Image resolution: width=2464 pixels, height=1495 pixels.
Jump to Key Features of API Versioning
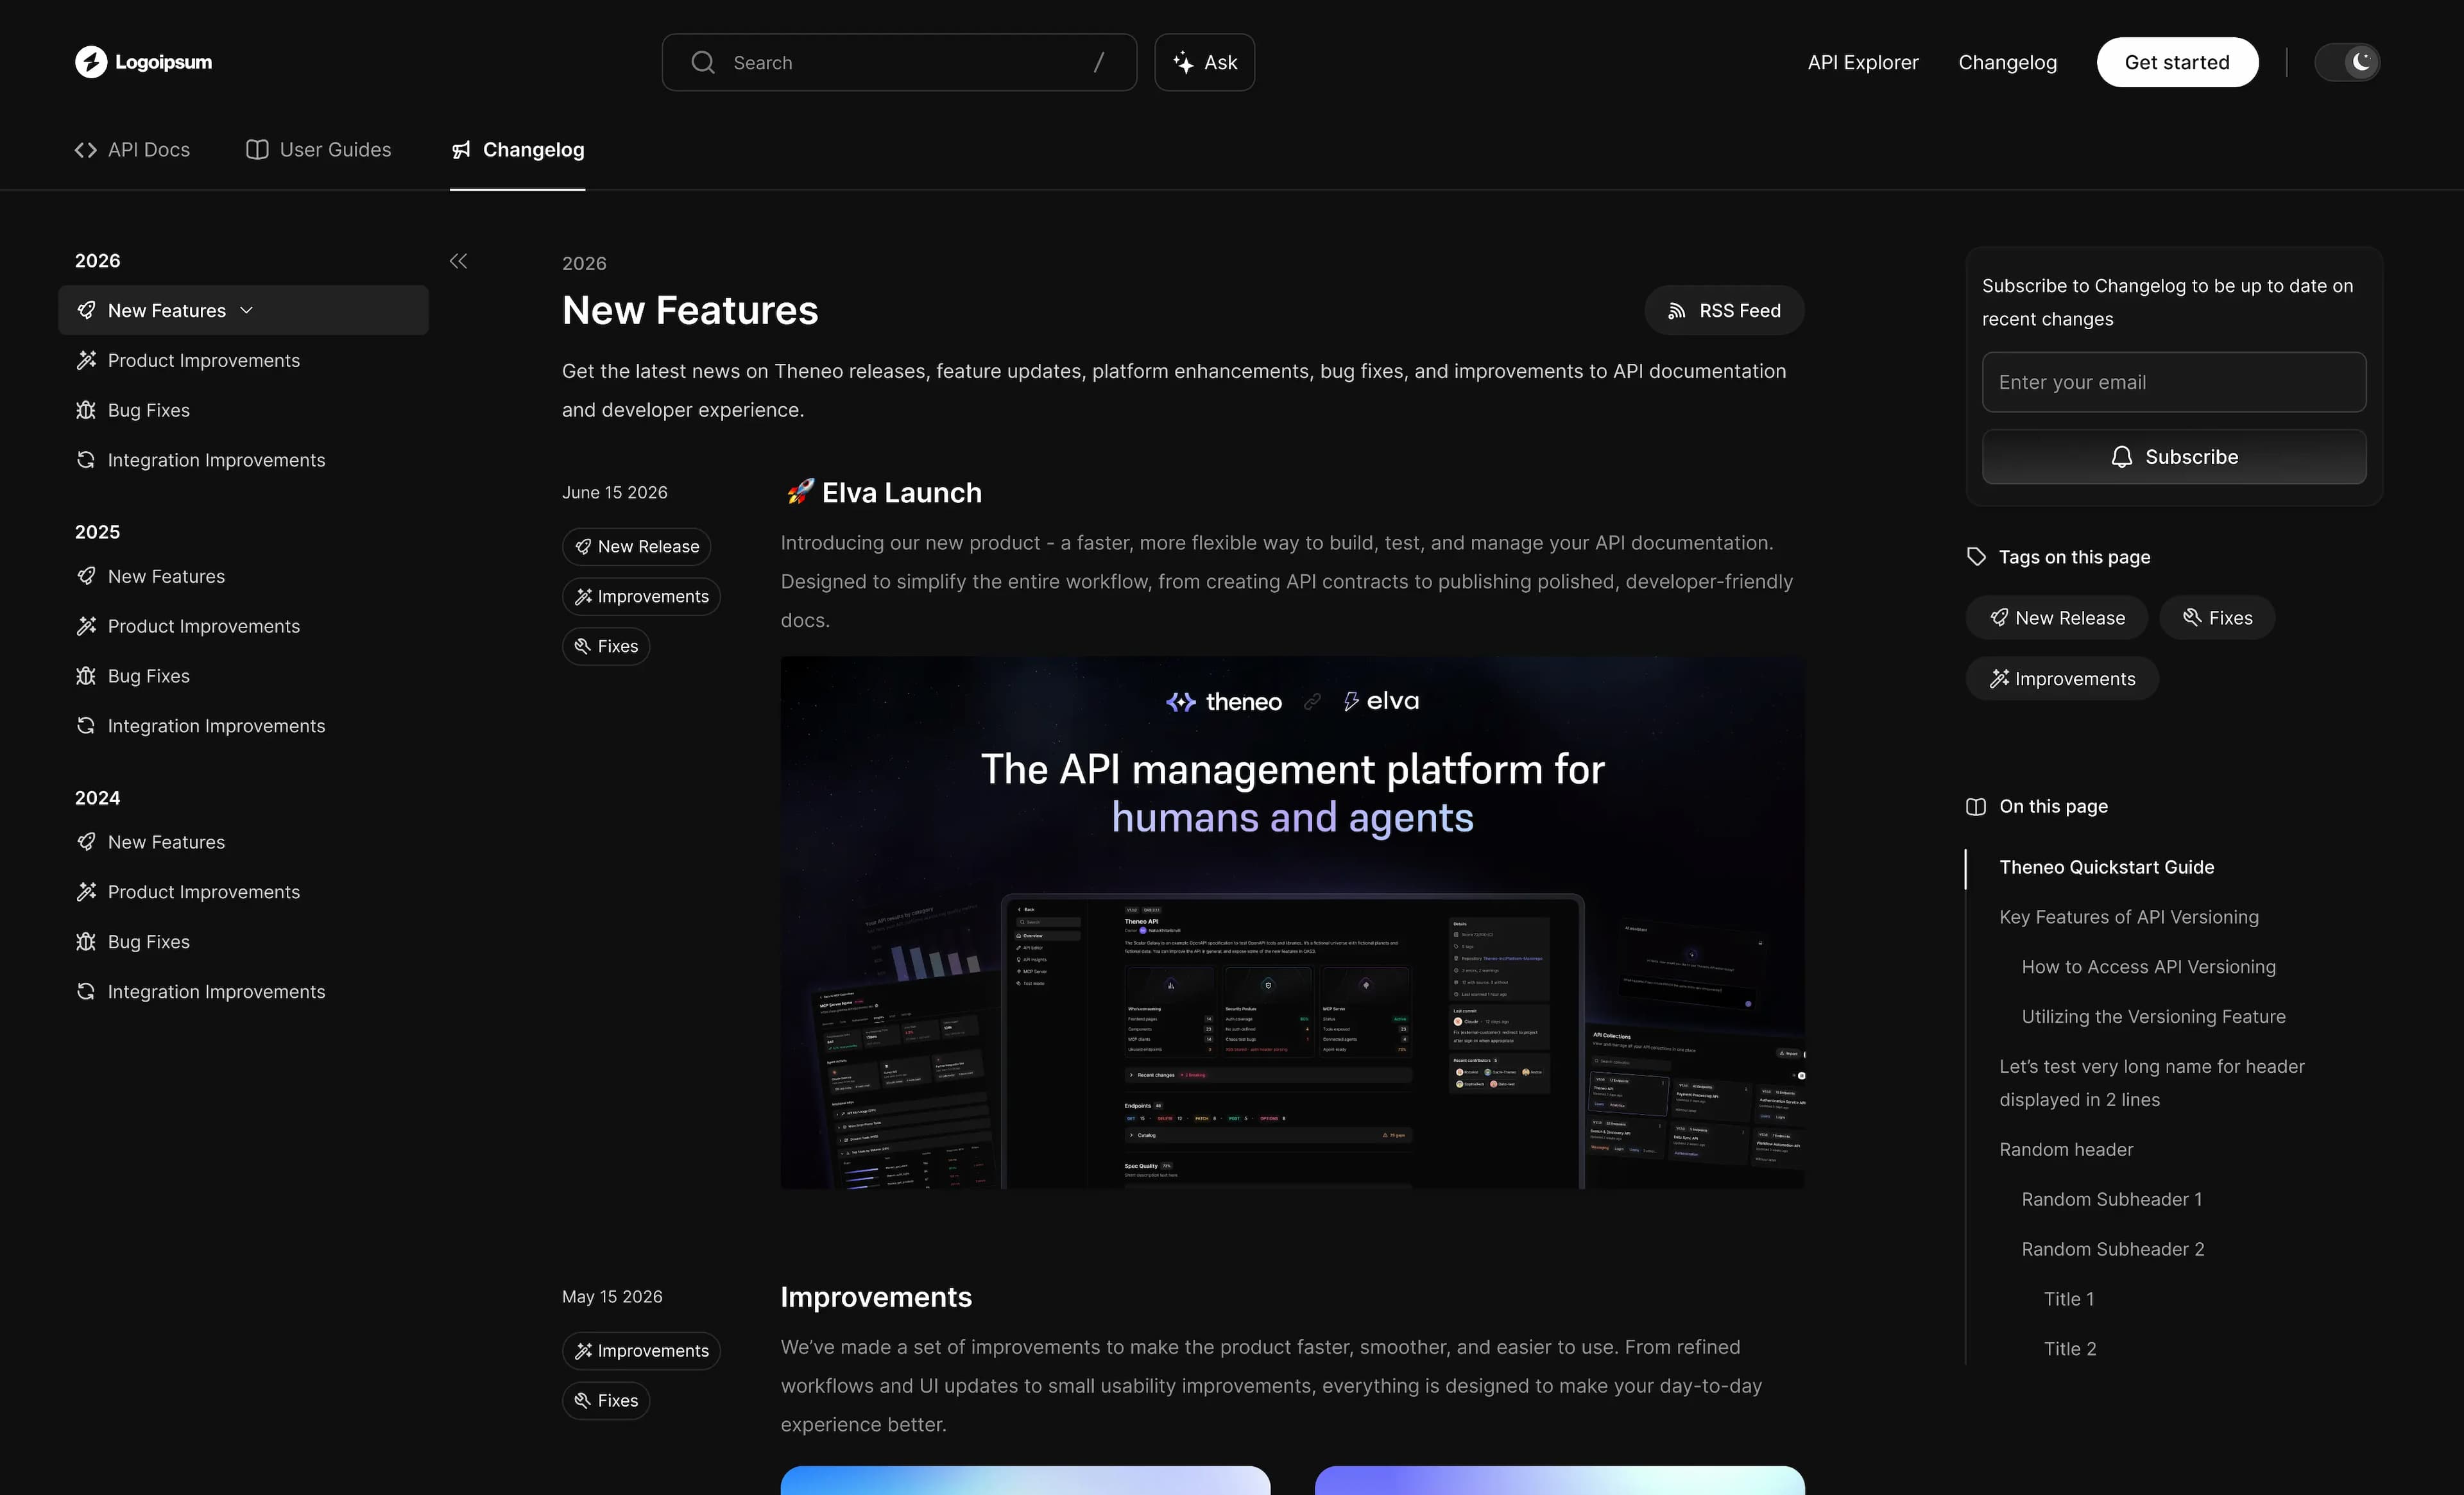click(2129, 917)
